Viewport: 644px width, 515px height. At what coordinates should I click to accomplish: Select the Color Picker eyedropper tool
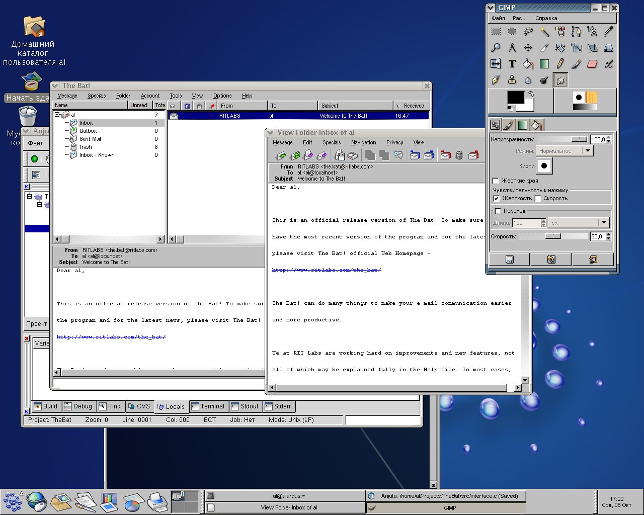coord(609,32)
